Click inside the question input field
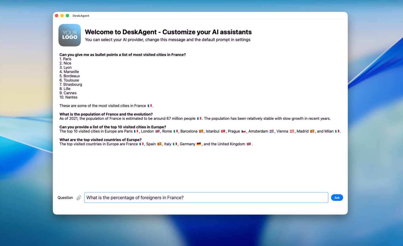 point(206,198)
